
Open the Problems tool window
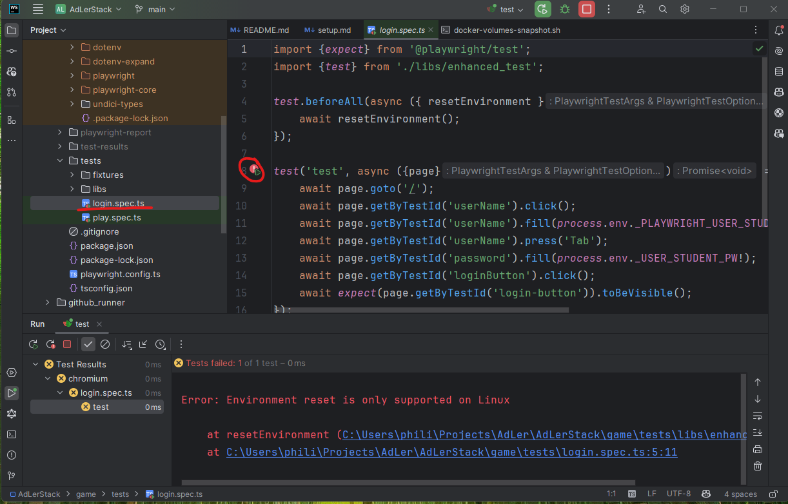click(x=12, y=455)
